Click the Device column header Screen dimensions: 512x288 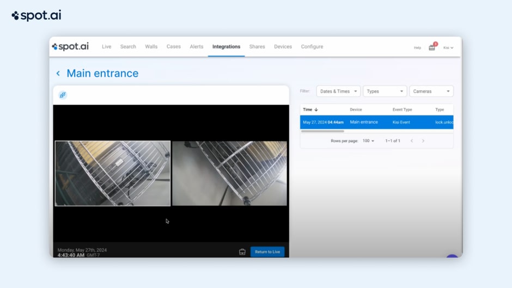pyautogui.click(x=356, y=110)
